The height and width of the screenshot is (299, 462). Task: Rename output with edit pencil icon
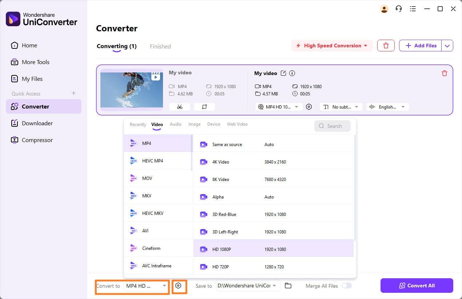283,73
